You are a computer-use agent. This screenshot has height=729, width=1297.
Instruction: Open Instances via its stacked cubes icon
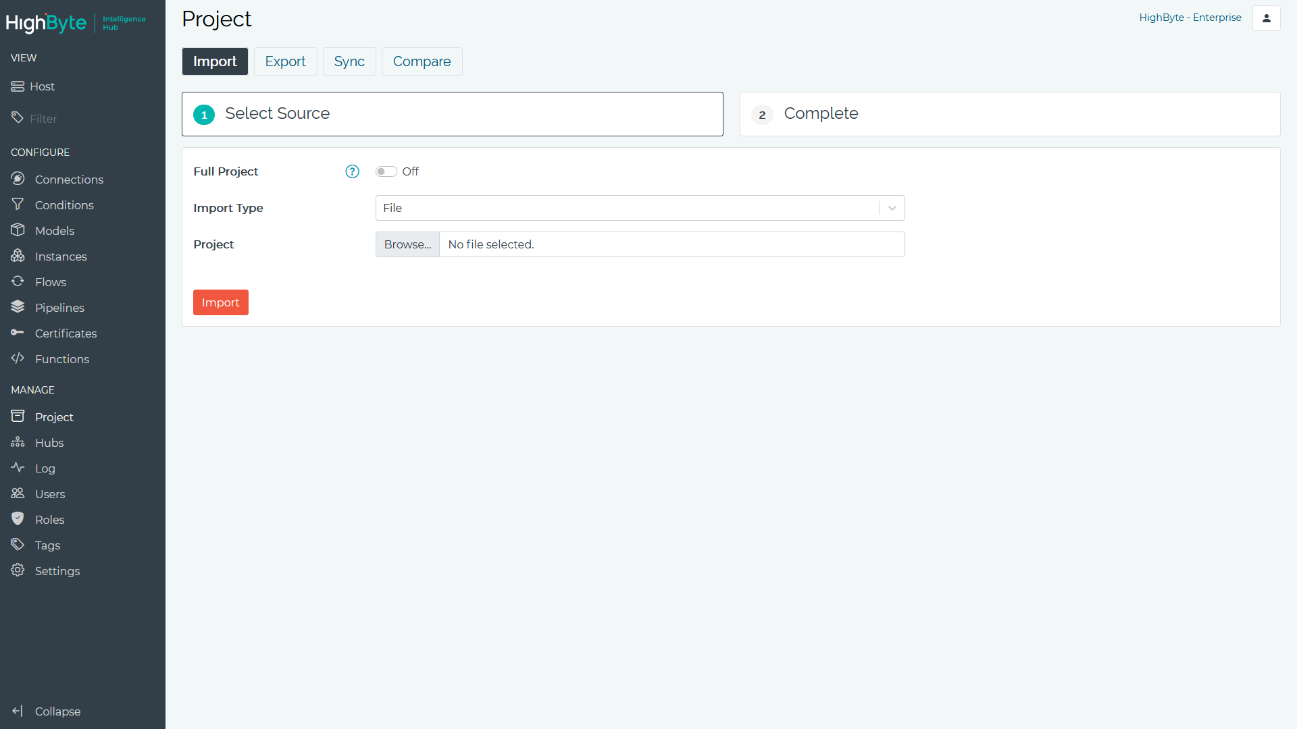[18, 256]
